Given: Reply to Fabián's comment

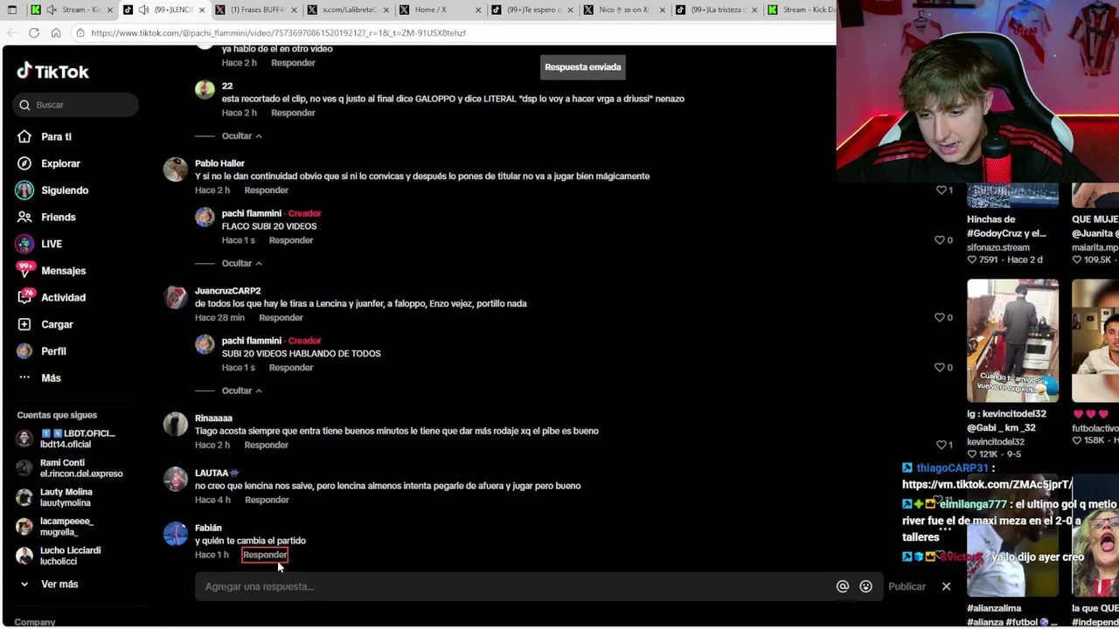Looking at the screenshot, I should pyautogui.click(x=265, y=556).
